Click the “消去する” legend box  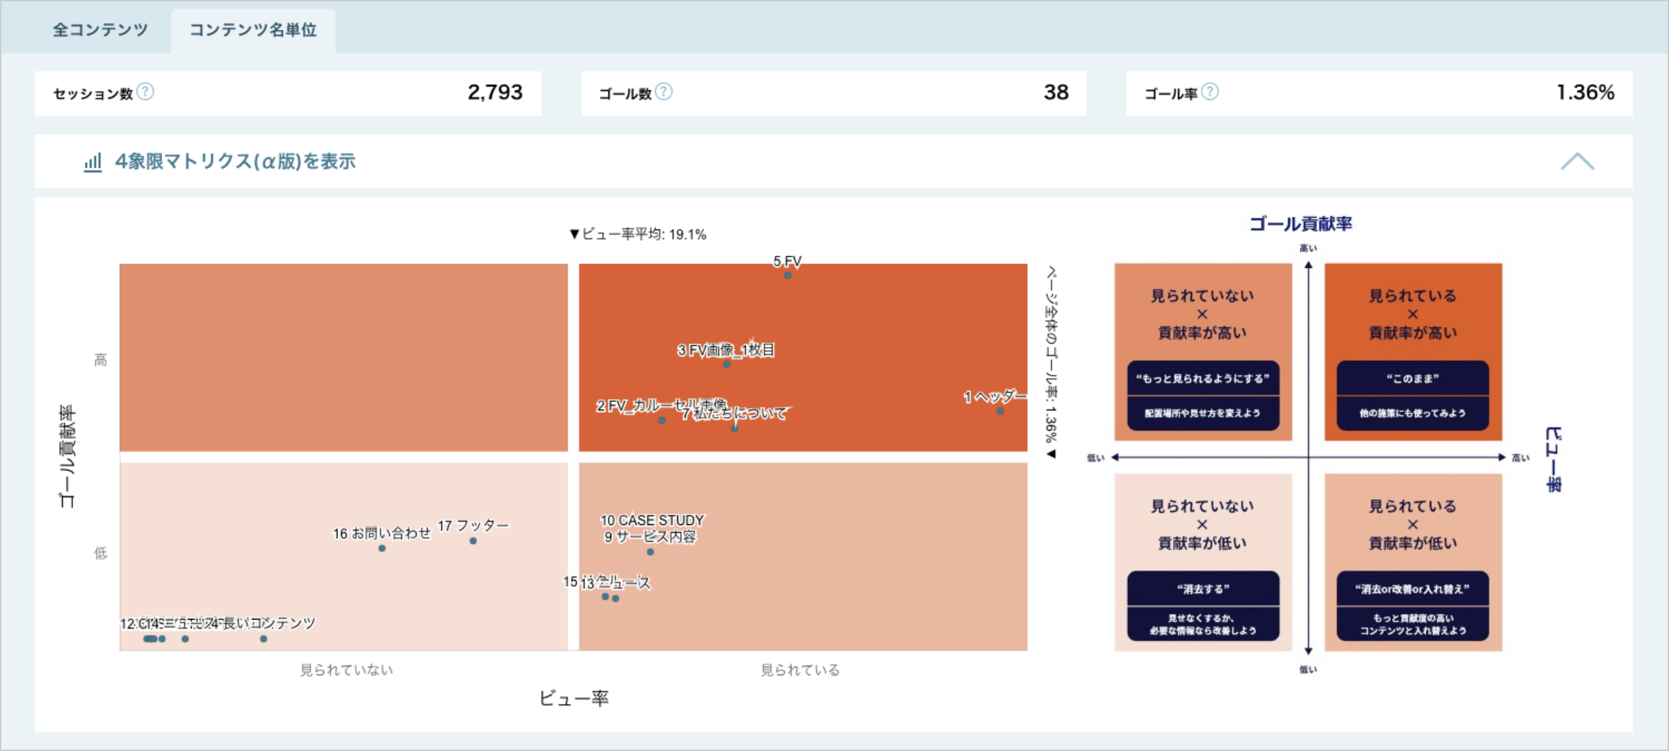pos(1203,589)
